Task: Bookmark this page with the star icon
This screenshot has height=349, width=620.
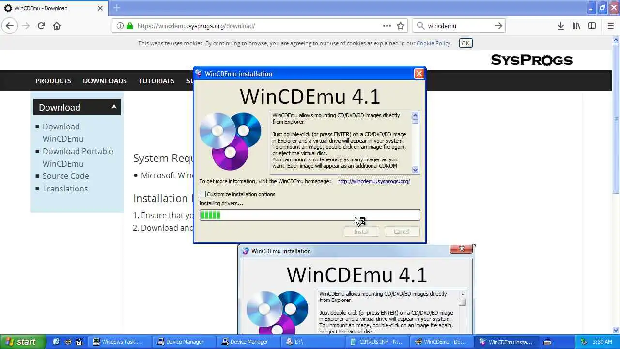Action: (x=401, y=26)
